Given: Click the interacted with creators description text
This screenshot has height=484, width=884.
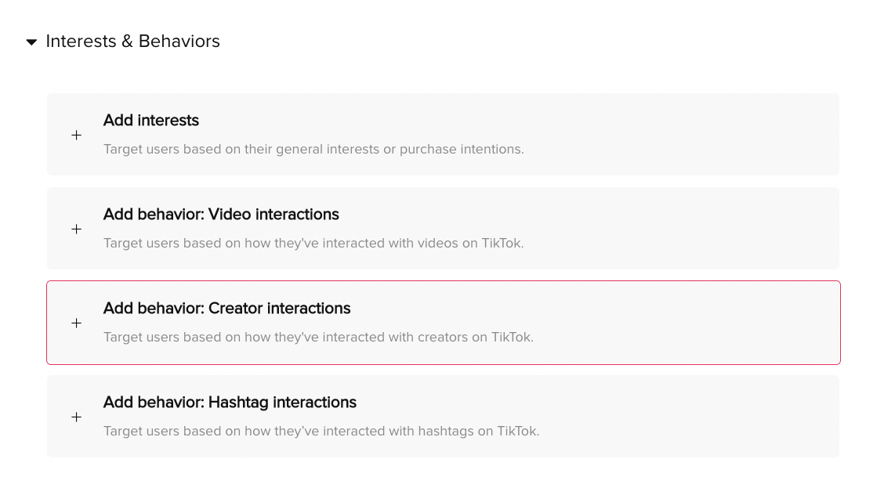Looking at the screenshot, I should 318,338.
